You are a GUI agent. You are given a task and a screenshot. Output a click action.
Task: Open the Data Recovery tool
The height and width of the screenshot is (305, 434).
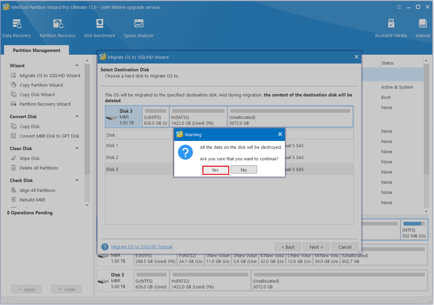pos(17,29)
